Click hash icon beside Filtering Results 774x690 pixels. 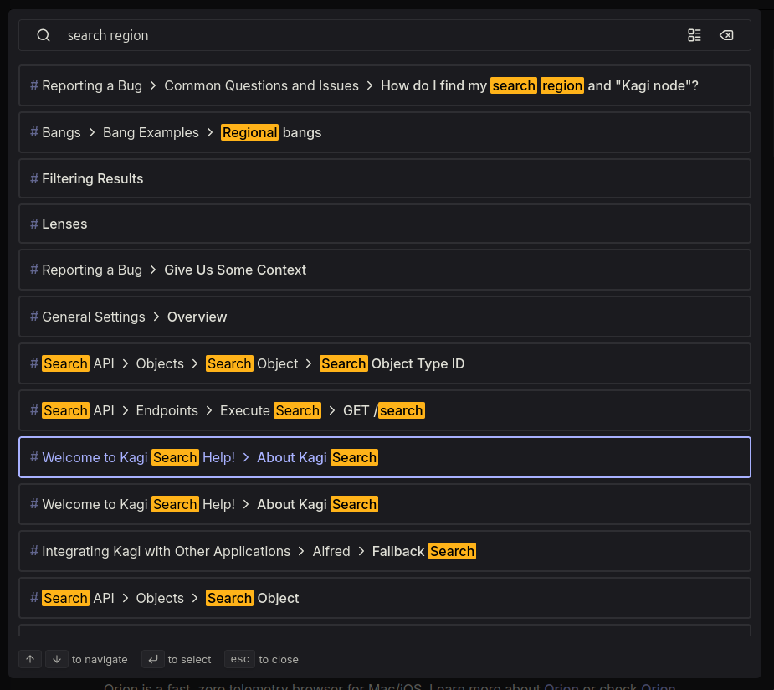[34, 178]
